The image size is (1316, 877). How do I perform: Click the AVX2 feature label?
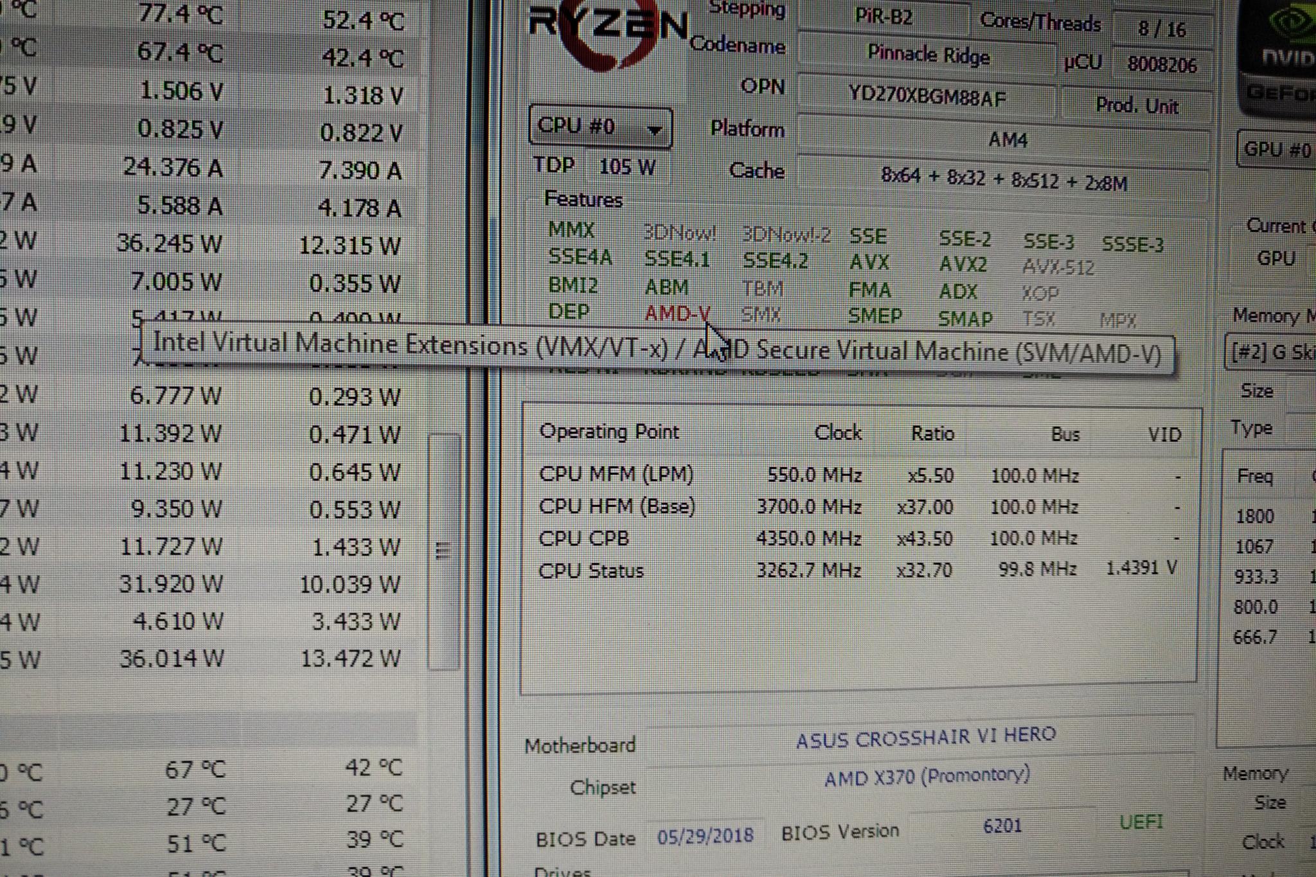963,264
